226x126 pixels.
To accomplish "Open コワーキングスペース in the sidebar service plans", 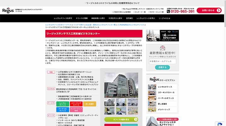I will (162, 92).
